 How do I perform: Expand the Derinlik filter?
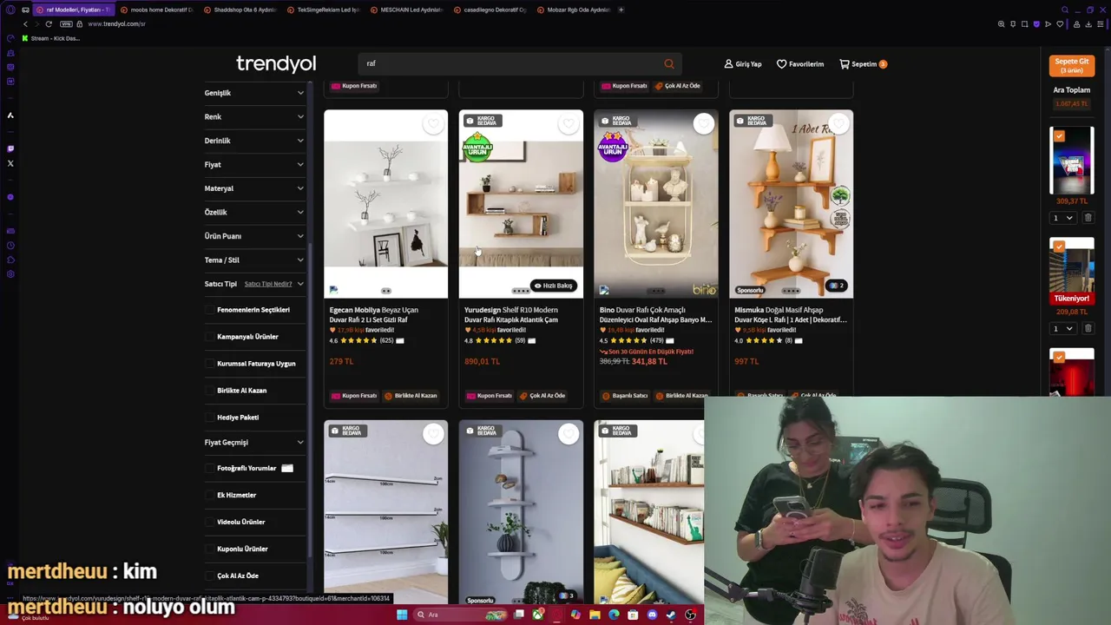[x=254, y=141]
